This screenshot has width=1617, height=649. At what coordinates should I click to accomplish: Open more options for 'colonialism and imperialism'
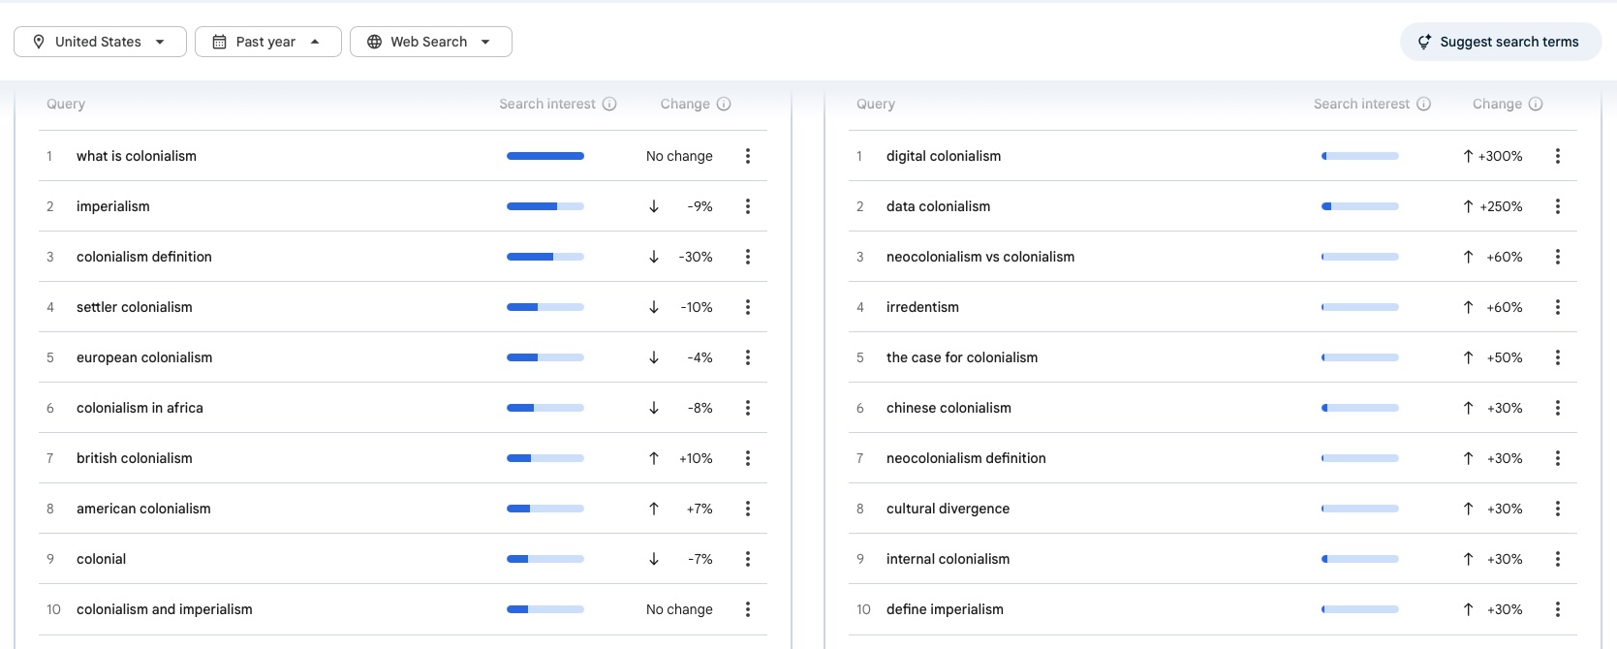(x=747, y=609)
